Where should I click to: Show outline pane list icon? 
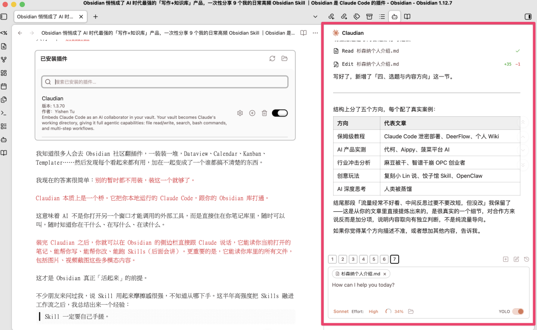coord(382,16)
